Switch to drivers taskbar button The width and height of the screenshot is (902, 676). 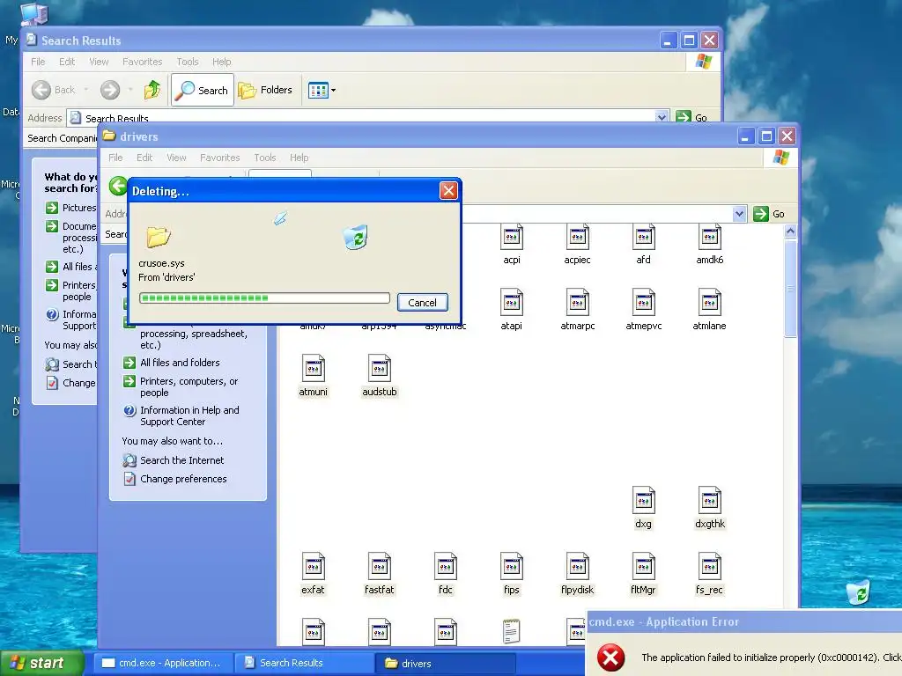tap(445, 663)
